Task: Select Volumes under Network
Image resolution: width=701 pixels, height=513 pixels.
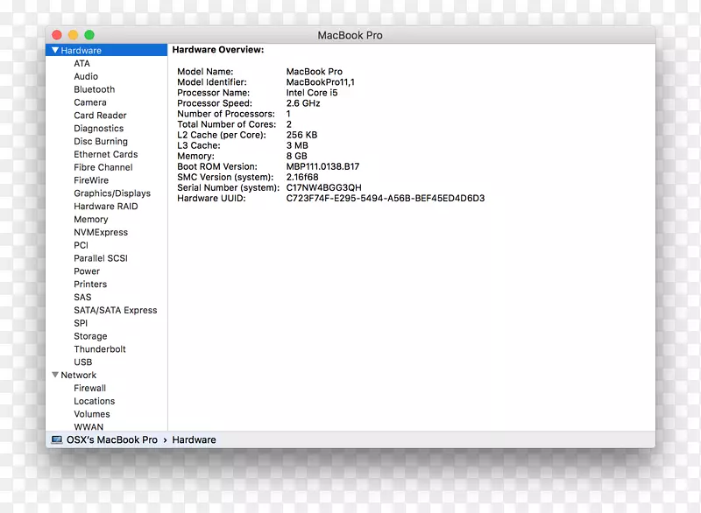Action: (94, 413)
